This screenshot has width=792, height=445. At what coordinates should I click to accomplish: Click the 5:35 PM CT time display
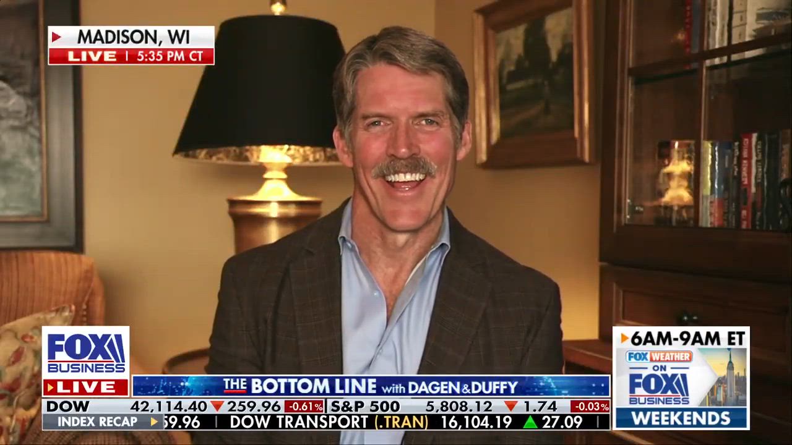click(x=170, y=56)
